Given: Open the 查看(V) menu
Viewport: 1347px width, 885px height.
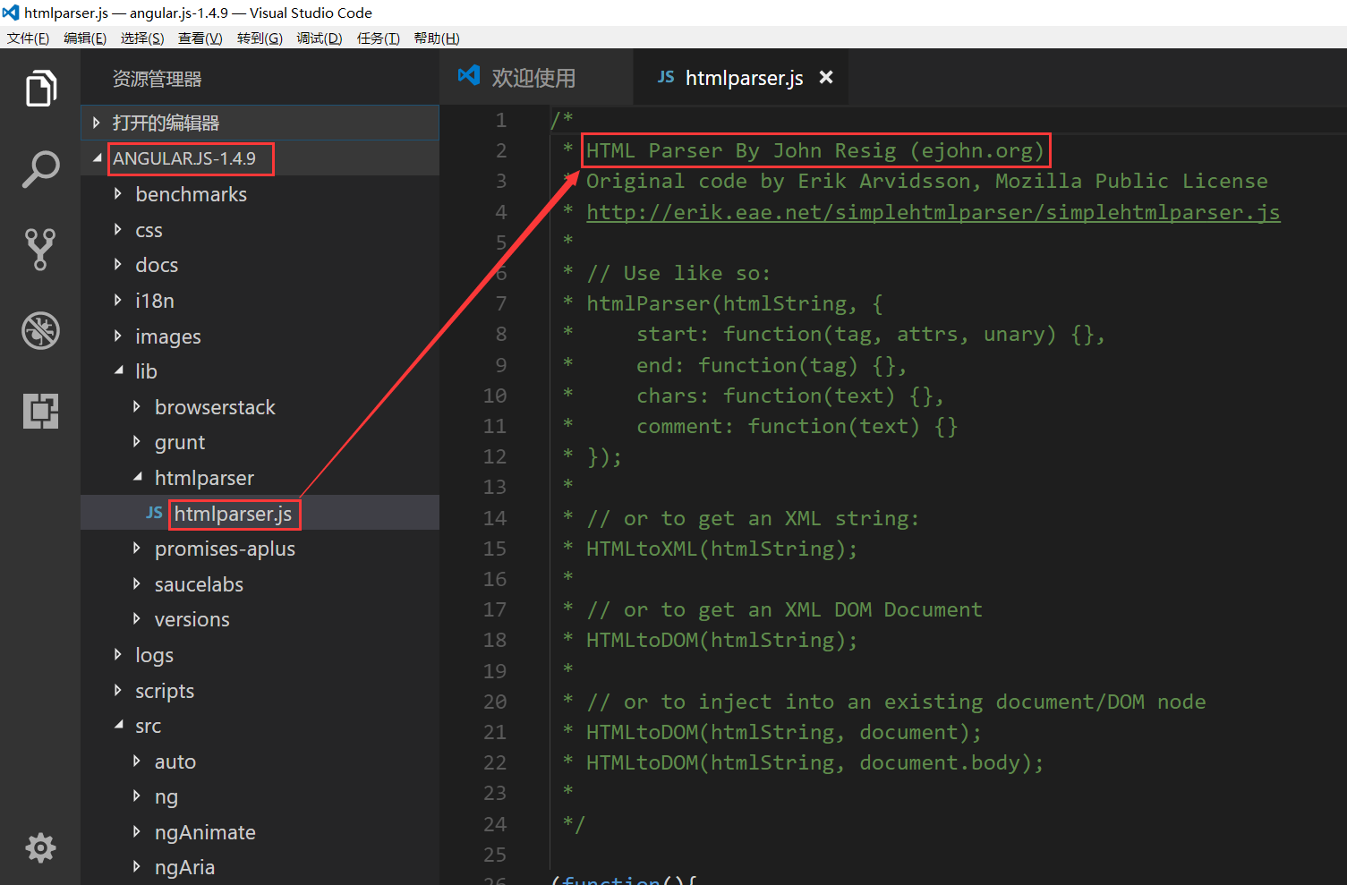Looking at the screenshot, I should coord(200,38).
